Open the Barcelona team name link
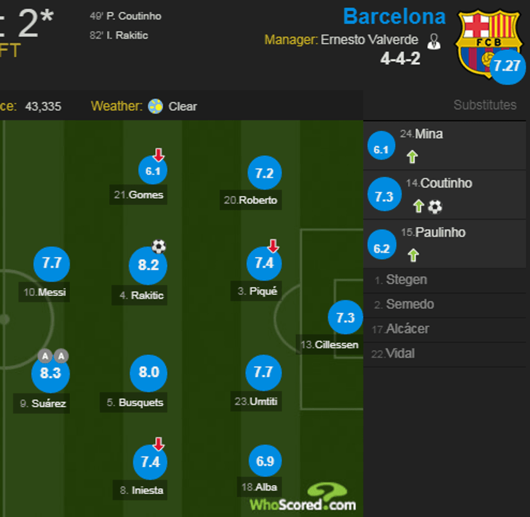This screenshot has height=517, width=530. pyautogui.click(x=394, y=17)
